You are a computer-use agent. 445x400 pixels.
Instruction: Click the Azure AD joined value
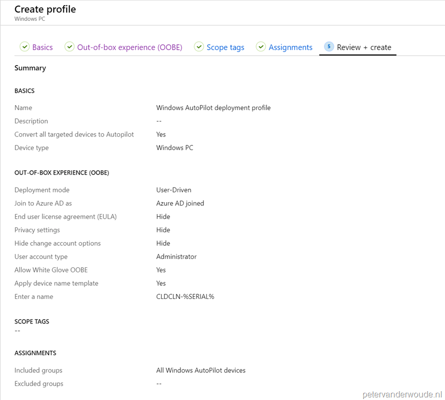(x=180, y=203)
